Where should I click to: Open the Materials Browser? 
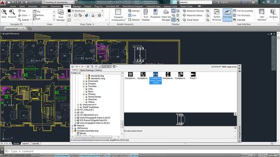[193, 11]
